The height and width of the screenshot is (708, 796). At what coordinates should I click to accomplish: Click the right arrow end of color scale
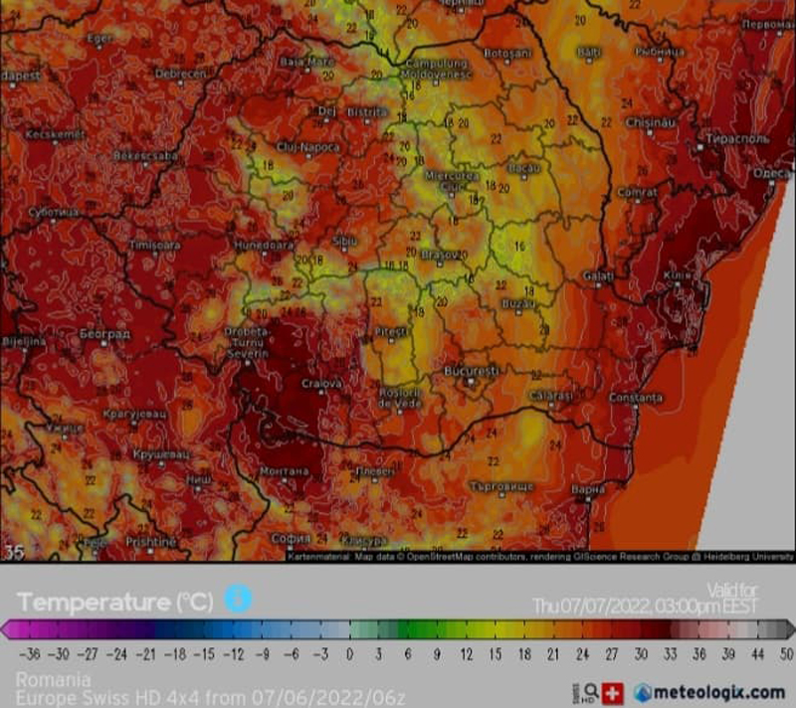[x=788, y=629]
